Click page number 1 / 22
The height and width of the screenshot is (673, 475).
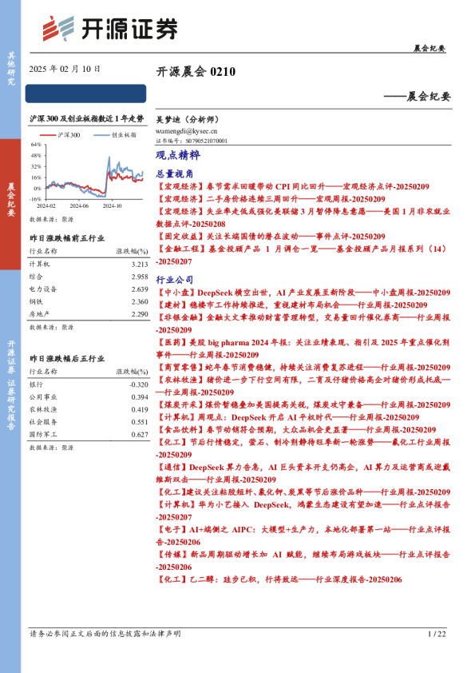(x=437, y=634)
